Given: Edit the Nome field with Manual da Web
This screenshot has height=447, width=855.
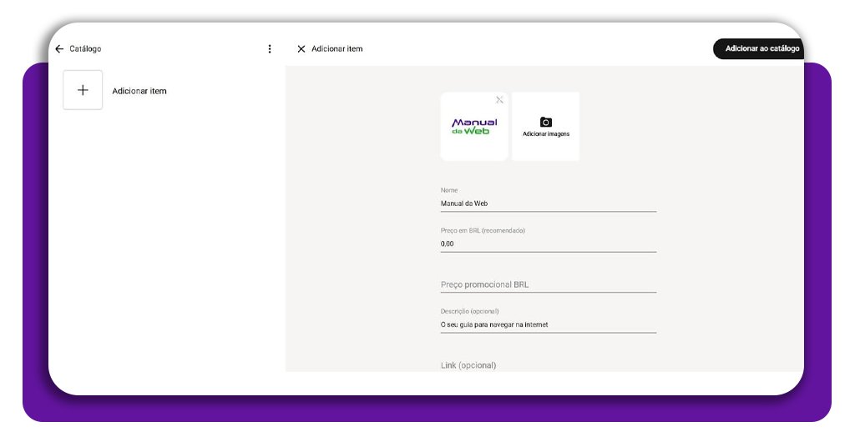Looking at the screenshot, I should pyautogui.click(x=548, y=203).
